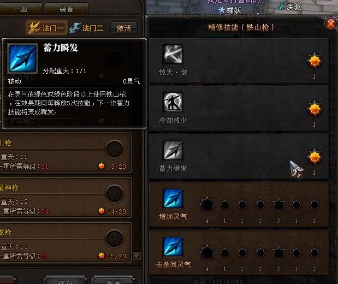Select the 增加灵气 blue spear icon
338x284 pixels.
173,198
